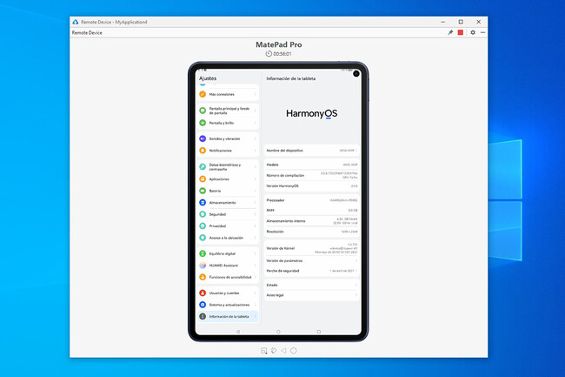565x377 pixels.
Task: Open Estado row chevron
Action: 356,285
